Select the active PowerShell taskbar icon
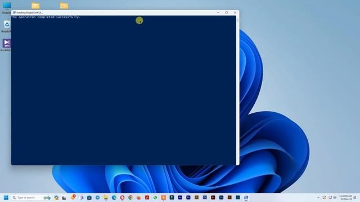This screenshot has height=202, width=360. (246, 198)
